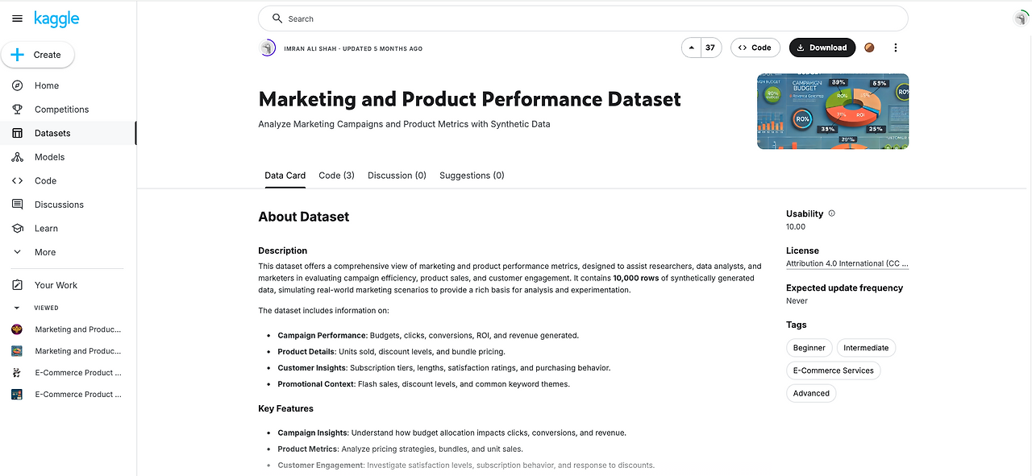This screenshot has height=476, width=1032.
Task: Open Competitions trophy icon in sidebar
Action: click(17, 110)
